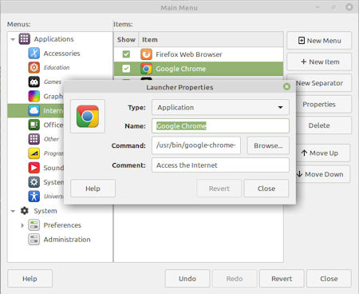Image resolution: width=359 pixels, height=294 pixels.
Task: Click the Item column header
Action: (x=211, y=40)
